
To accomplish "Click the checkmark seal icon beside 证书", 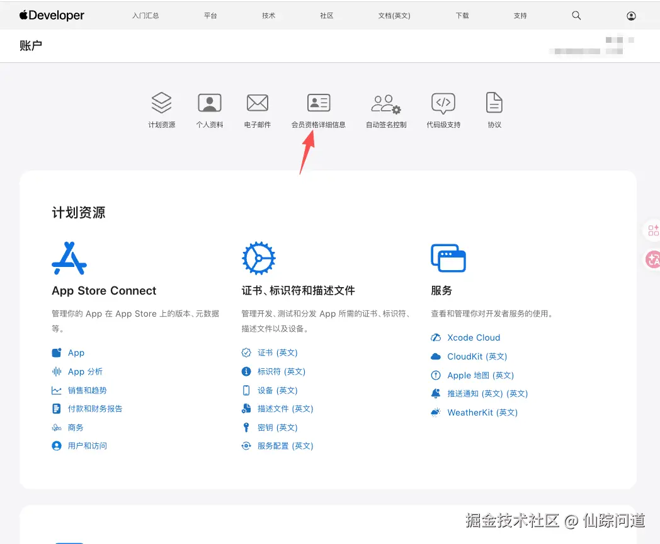I will point(246,353).
